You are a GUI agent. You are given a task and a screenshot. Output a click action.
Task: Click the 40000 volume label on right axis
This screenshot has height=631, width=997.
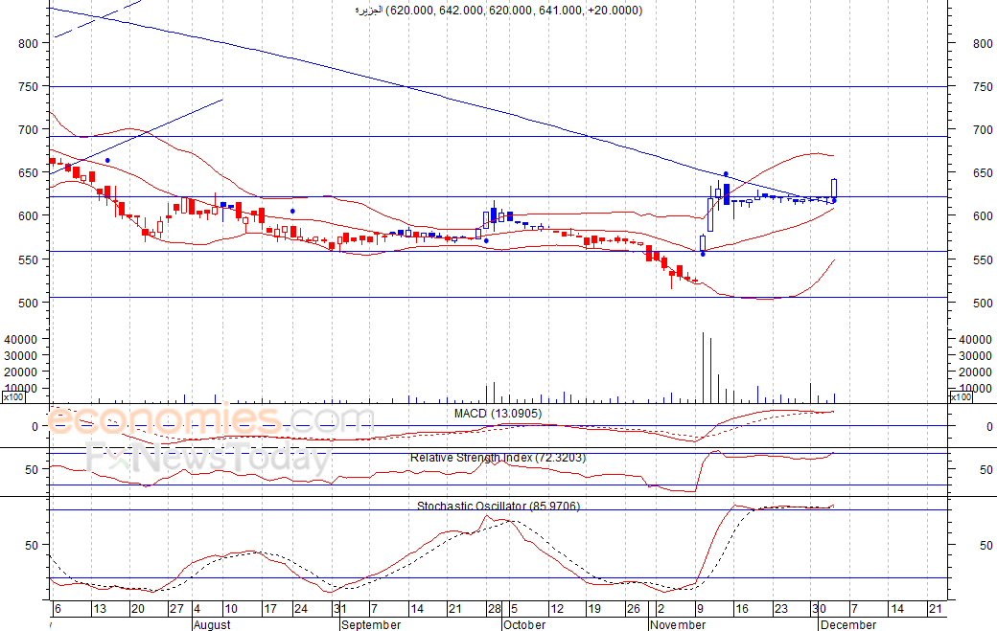(975, 340)
